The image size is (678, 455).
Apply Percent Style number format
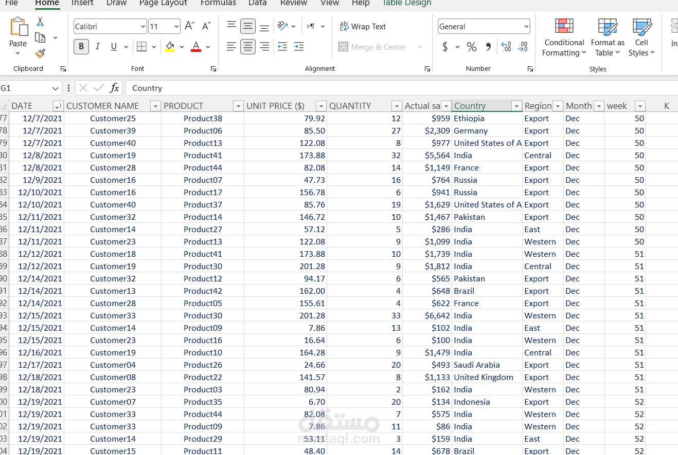coord(472,47)
